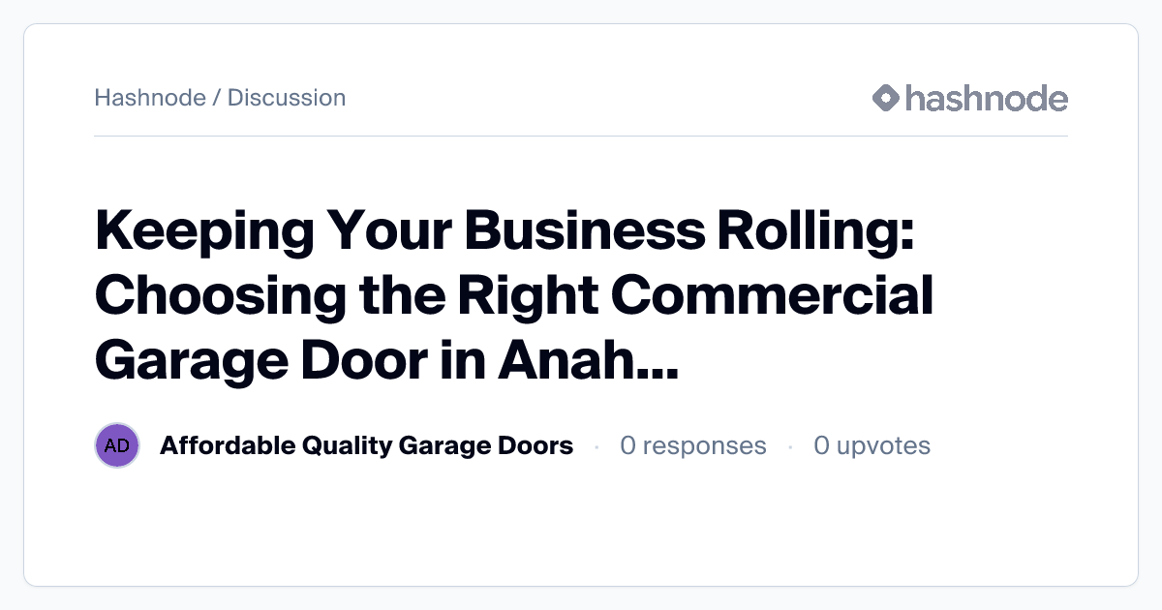Click the dot separator before responses
The height and width of the screenshot is (610, 1162).
(x=596, y=447)
